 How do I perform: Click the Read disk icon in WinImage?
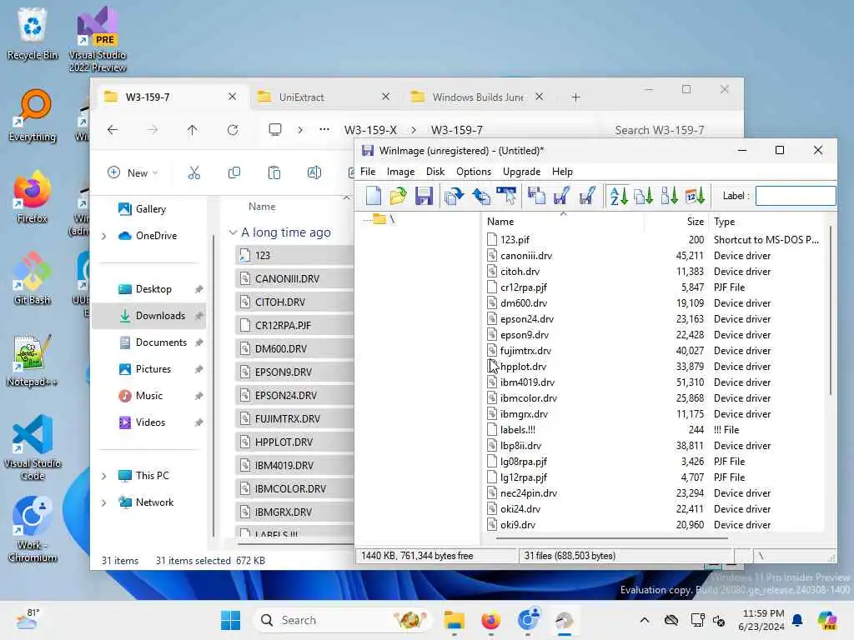[536, 196]
